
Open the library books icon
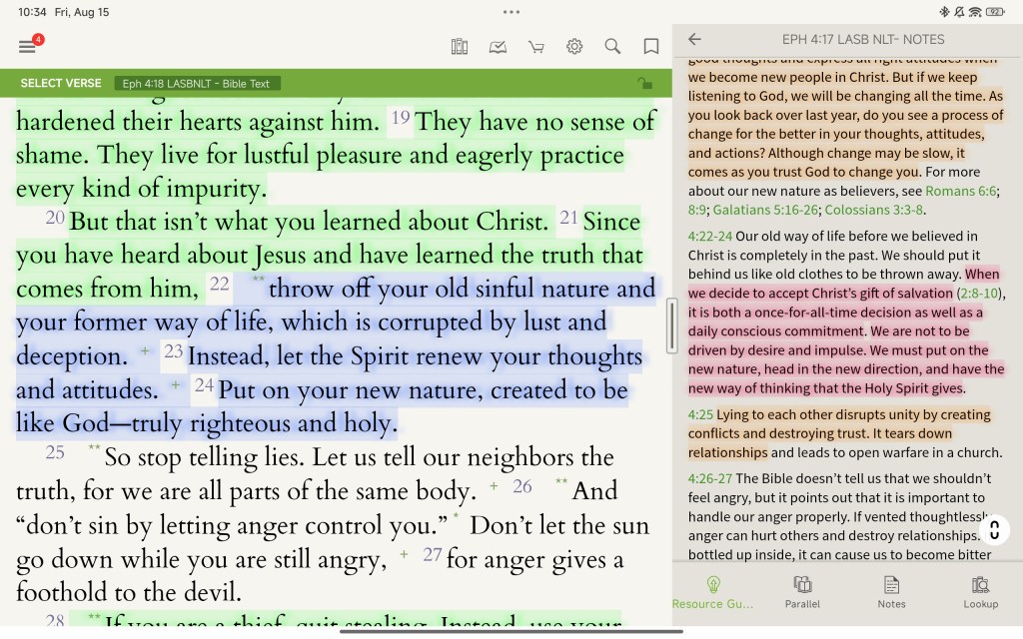tap(460, 47)
